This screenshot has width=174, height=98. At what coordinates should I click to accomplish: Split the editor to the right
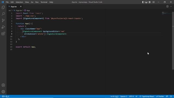point(167,7)
